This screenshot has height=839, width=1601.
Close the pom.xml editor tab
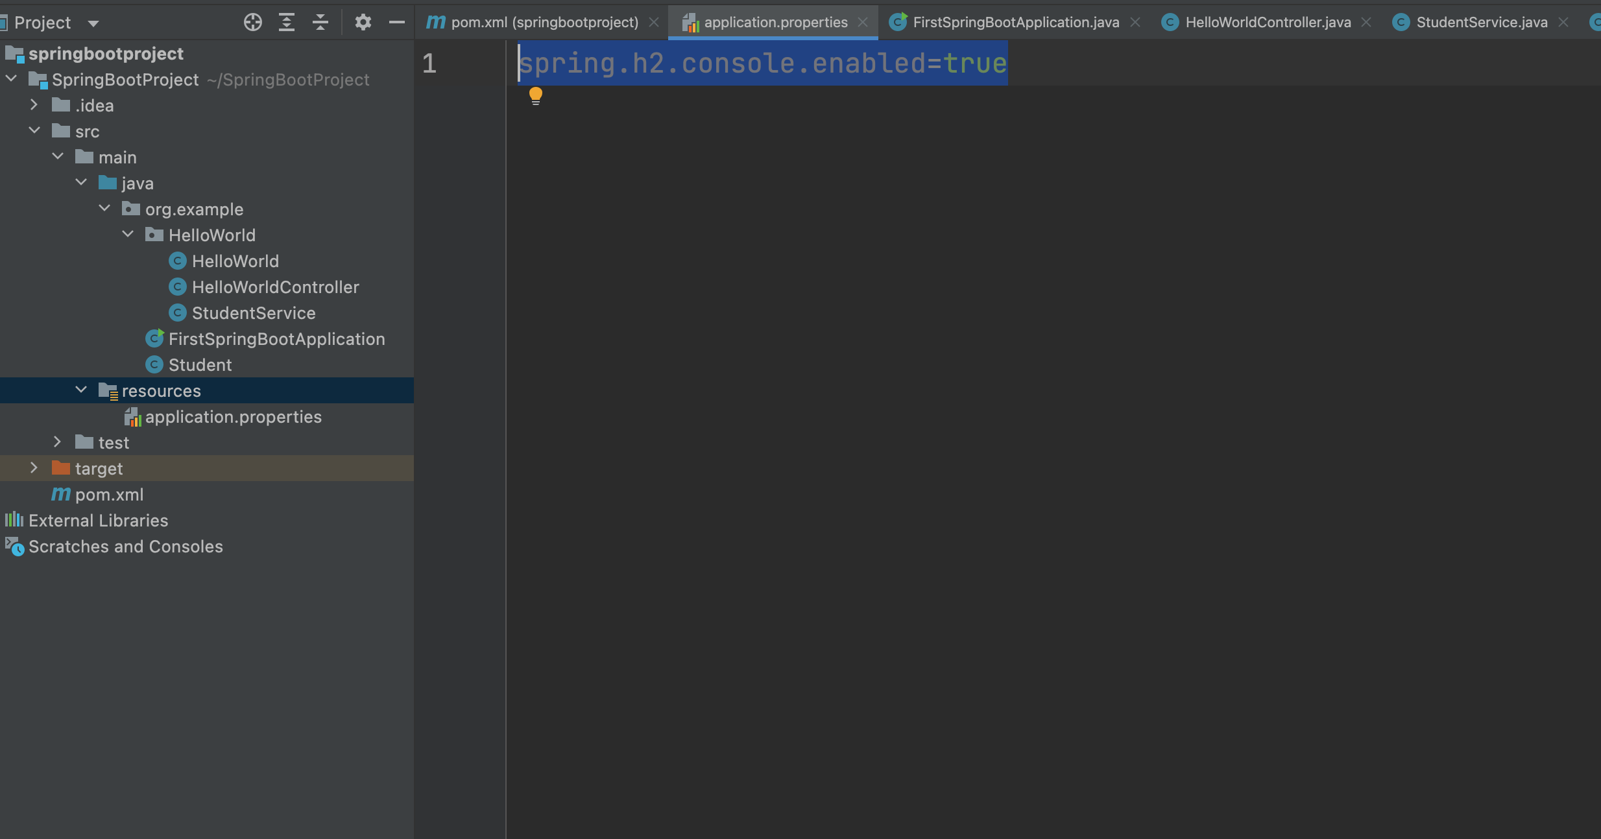point(654,23)
